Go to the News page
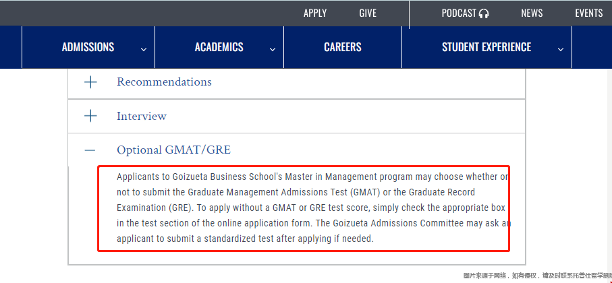612x283 pixels. [532, 13]
